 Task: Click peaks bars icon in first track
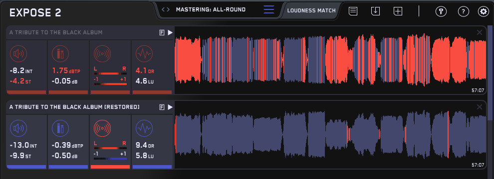pos(60,54)
